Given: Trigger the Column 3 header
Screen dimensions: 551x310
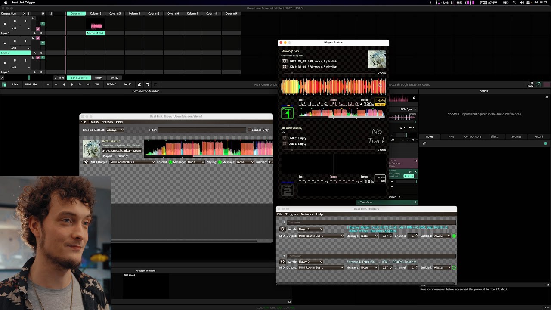Looking at the screenshot, I should point(115,14).
